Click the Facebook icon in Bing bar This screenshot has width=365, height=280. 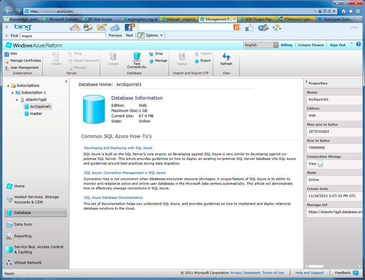click(129, 27)
